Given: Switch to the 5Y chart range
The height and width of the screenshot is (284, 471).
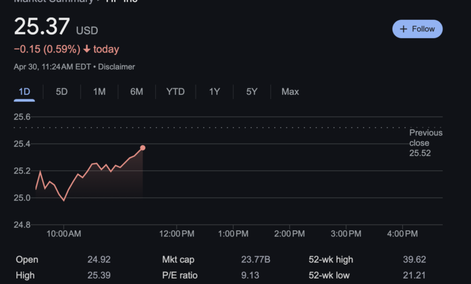Looking at the screenshot, I should [x=252, y=92].
